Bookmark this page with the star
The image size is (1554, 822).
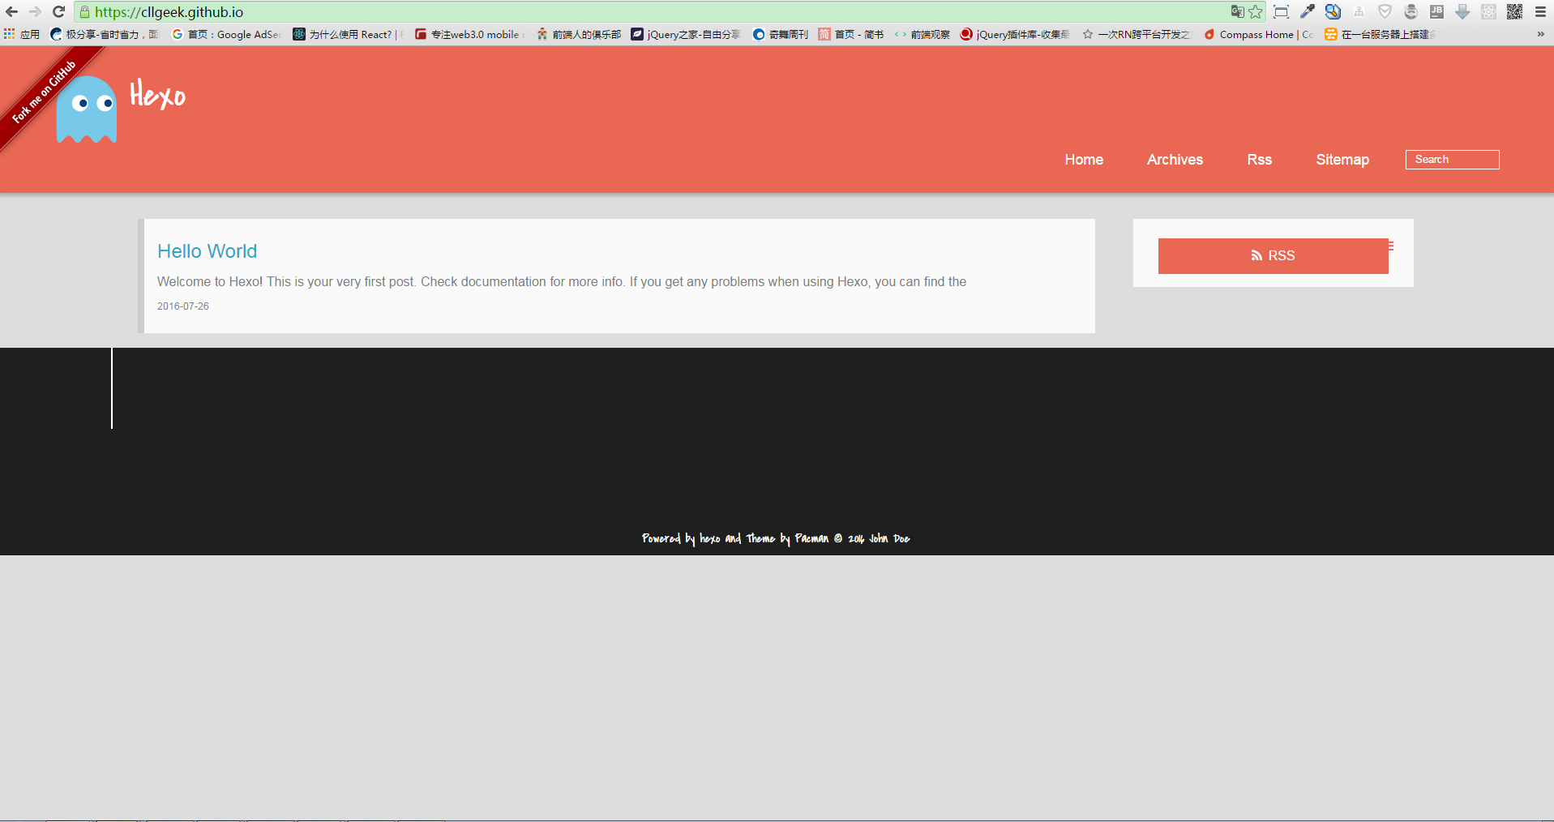coord(1256,12)
